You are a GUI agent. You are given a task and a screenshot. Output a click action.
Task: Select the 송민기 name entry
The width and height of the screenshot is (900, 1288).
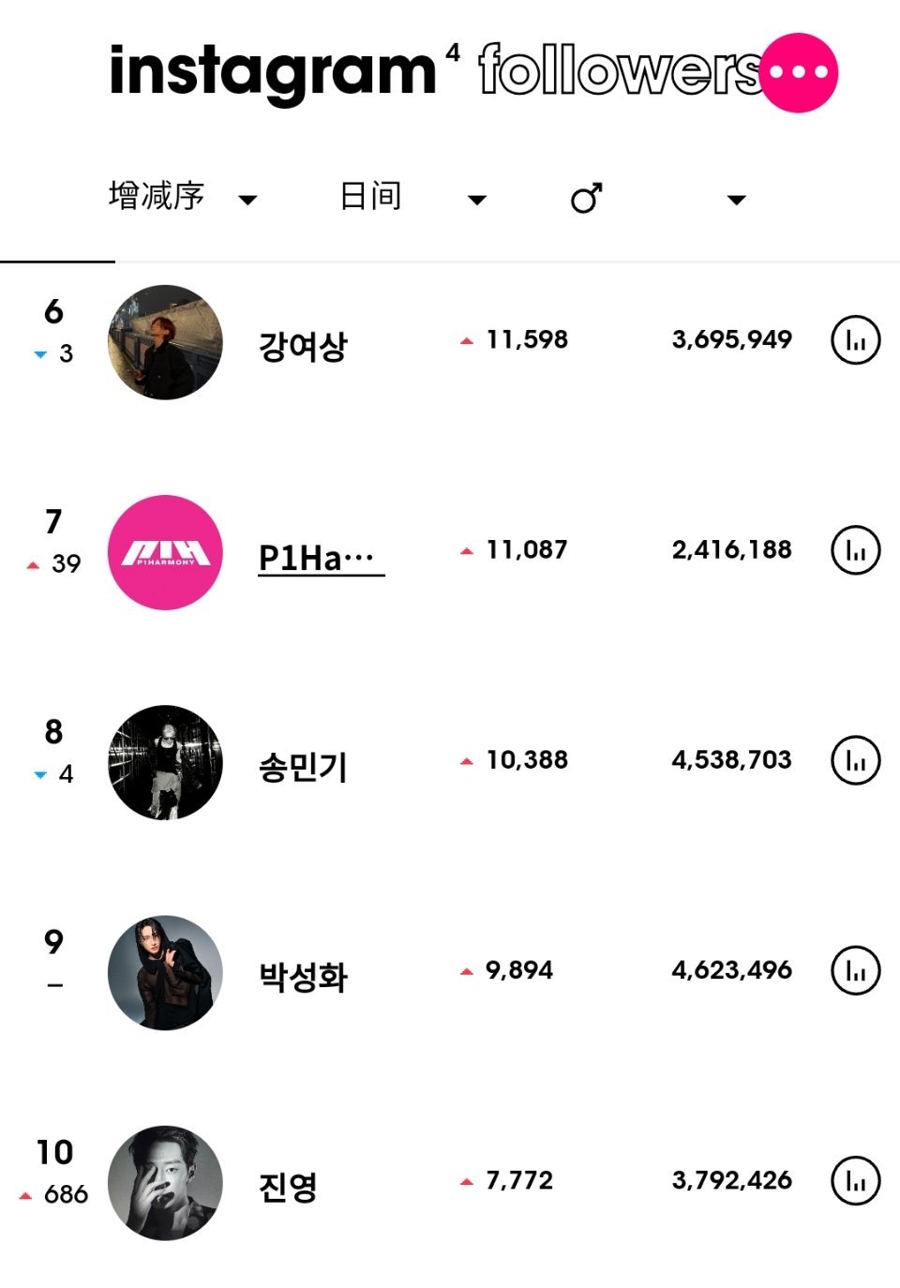click(303, 767)
